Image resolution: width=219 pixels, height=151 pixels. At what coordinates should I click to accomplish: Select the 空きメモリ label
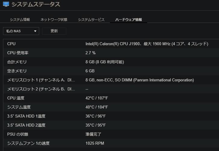pyautogui.click(x=17, y=71)
